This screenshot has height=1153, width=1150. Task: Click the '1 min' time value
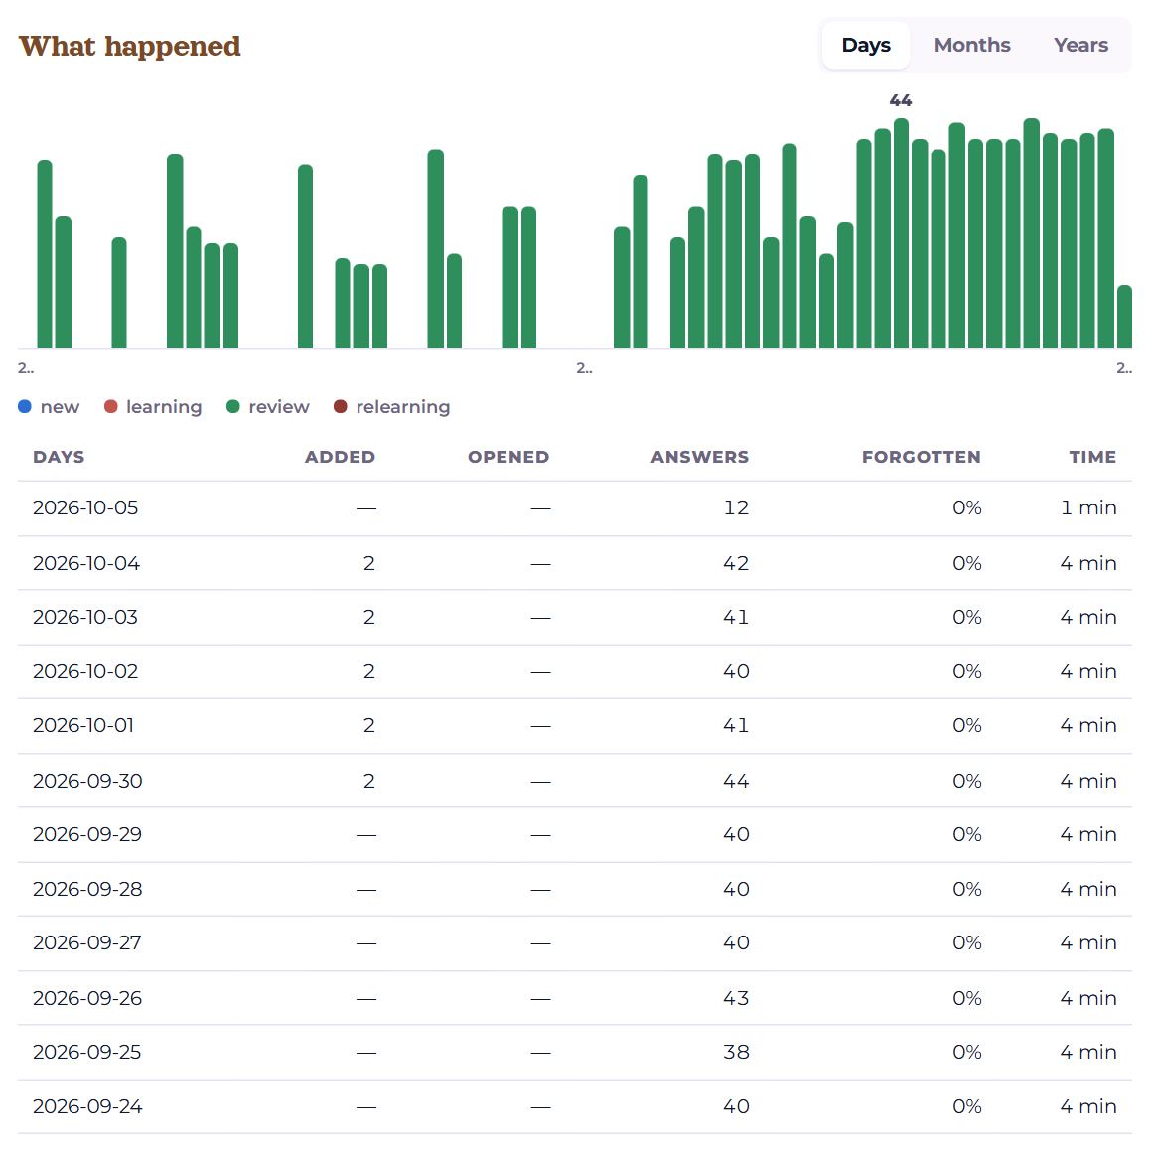click(x=1088, y=508)
